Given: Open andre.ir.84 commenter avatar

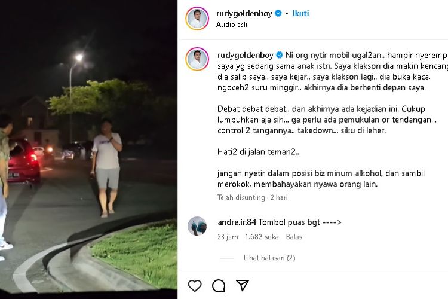Looking at the screenshot, I should (x=197, y=226).
